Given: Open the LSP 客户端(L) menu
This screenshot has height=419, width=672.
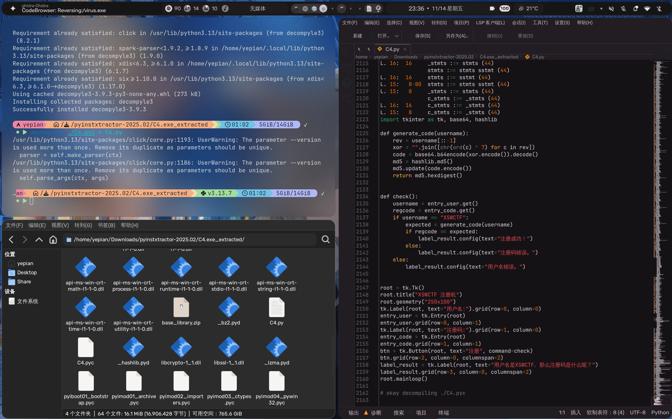Looking at the screenshot, I should [x=490, y=23].
